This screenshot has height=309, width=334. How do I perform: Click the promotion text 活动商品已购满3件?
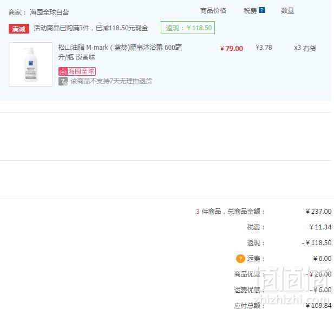coord(61,28)
